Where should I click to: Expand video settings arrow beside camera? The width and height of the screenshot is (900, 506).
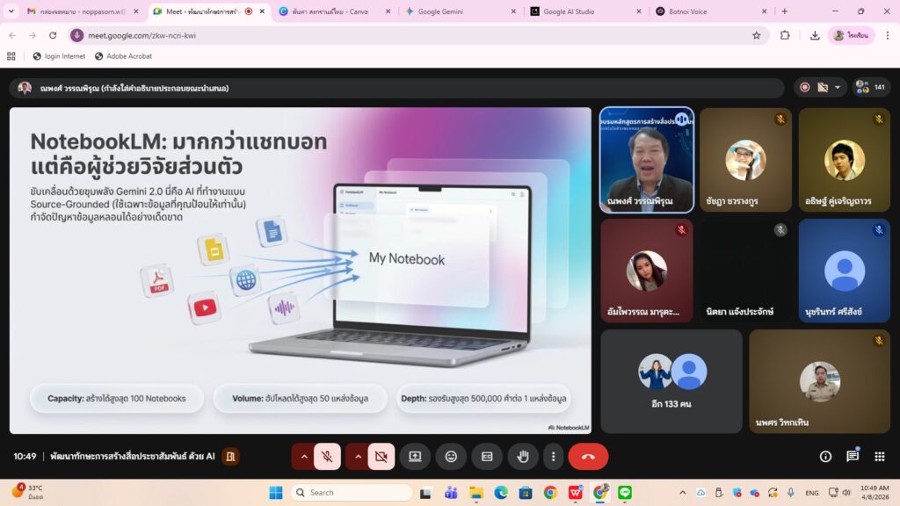[358, 457]
